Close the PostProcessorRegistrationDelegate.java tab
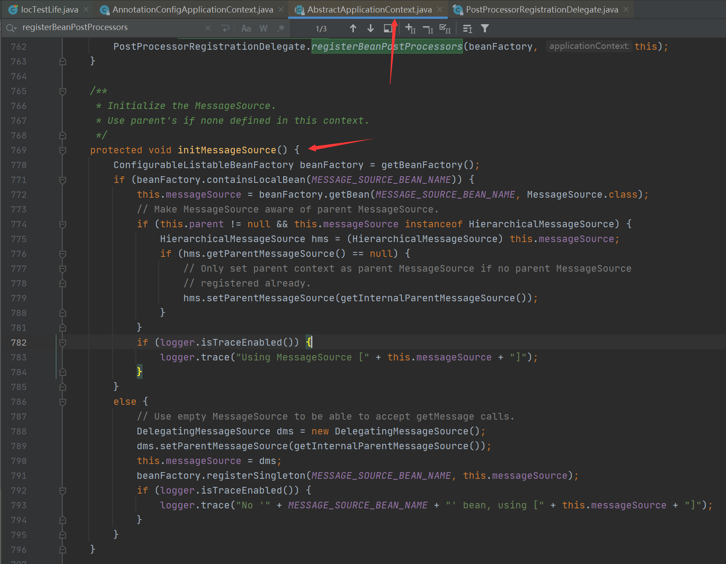This screenshot has width=726, height=564. pyautogui.click(x=626, y=9)
